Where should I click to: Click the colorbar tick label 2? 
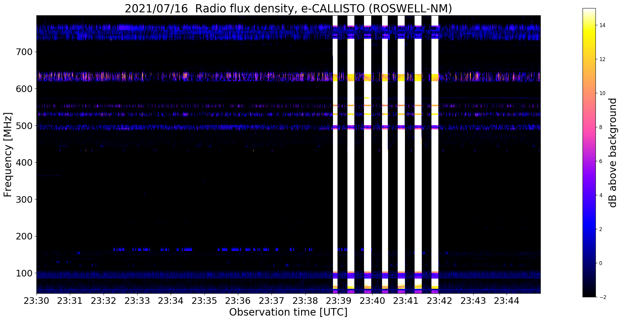coord(601,229)
